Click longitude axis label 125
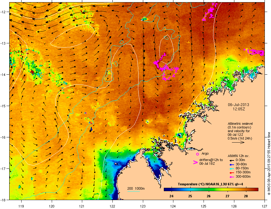 (204, 206)
